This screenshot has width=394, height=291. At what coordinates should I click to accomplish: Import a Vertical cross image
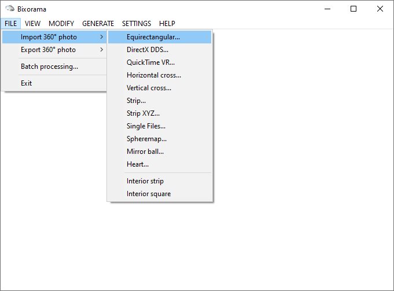tap(149, 88)
